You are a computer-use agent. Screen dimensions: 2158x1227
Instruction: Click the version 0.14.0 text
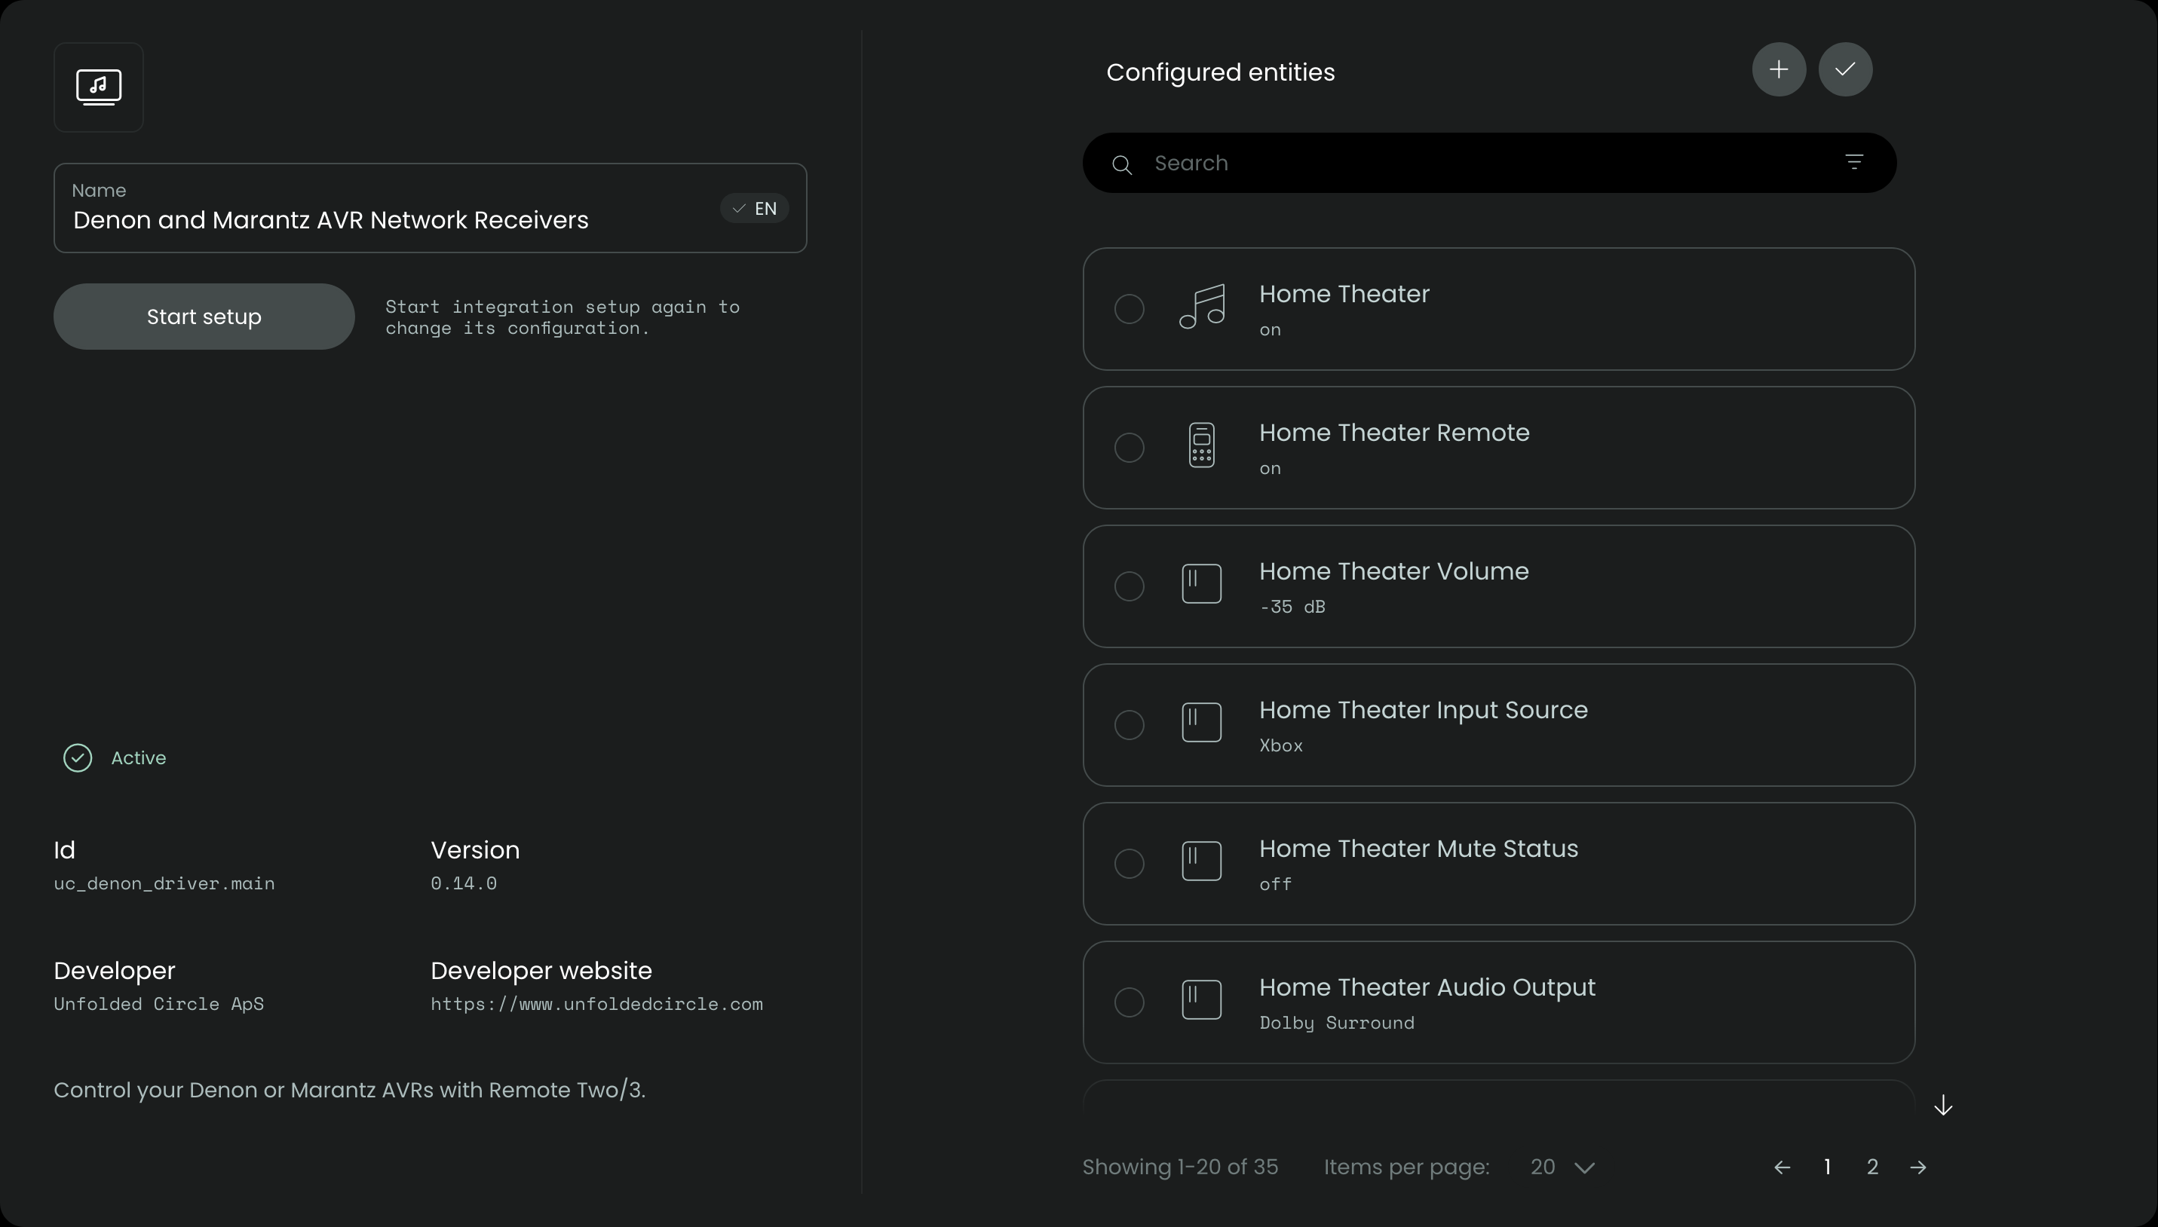[x=464, y=883]
